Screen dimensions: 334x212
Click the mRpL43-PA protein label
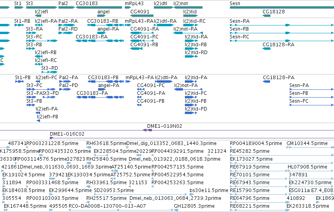click(139, 78)
